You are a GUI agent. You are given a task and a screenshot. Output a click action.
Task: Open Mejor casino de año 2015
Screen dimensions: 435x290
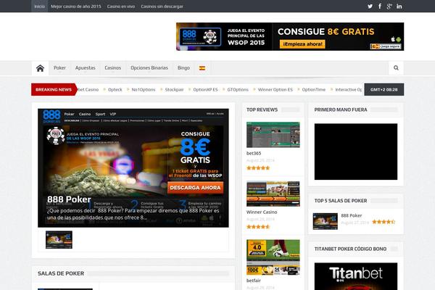point(75,6)
